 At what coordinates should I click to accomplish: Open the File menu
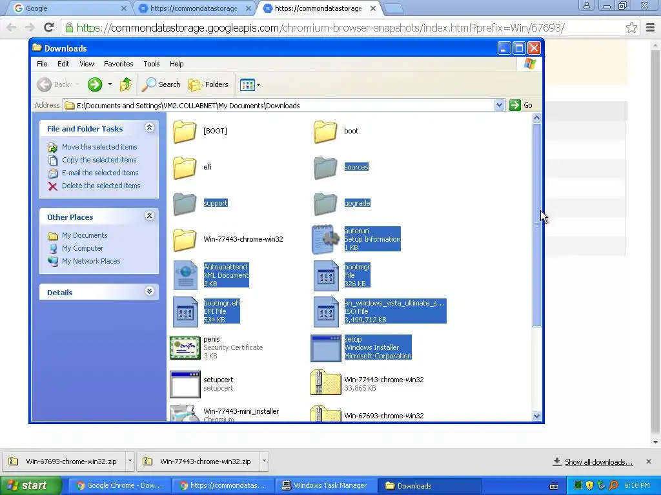tap(42, 64)
